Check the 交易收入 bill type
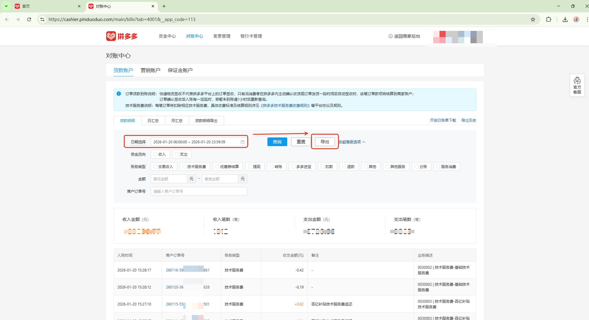The height and width of the screenshot is (320, 589). 155,166
